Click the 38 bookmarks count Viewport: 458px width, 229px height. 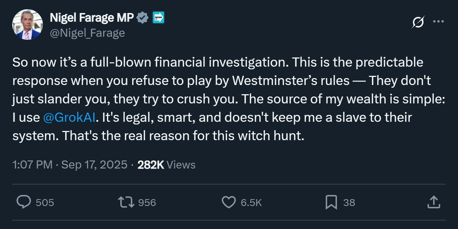(349, 203)
